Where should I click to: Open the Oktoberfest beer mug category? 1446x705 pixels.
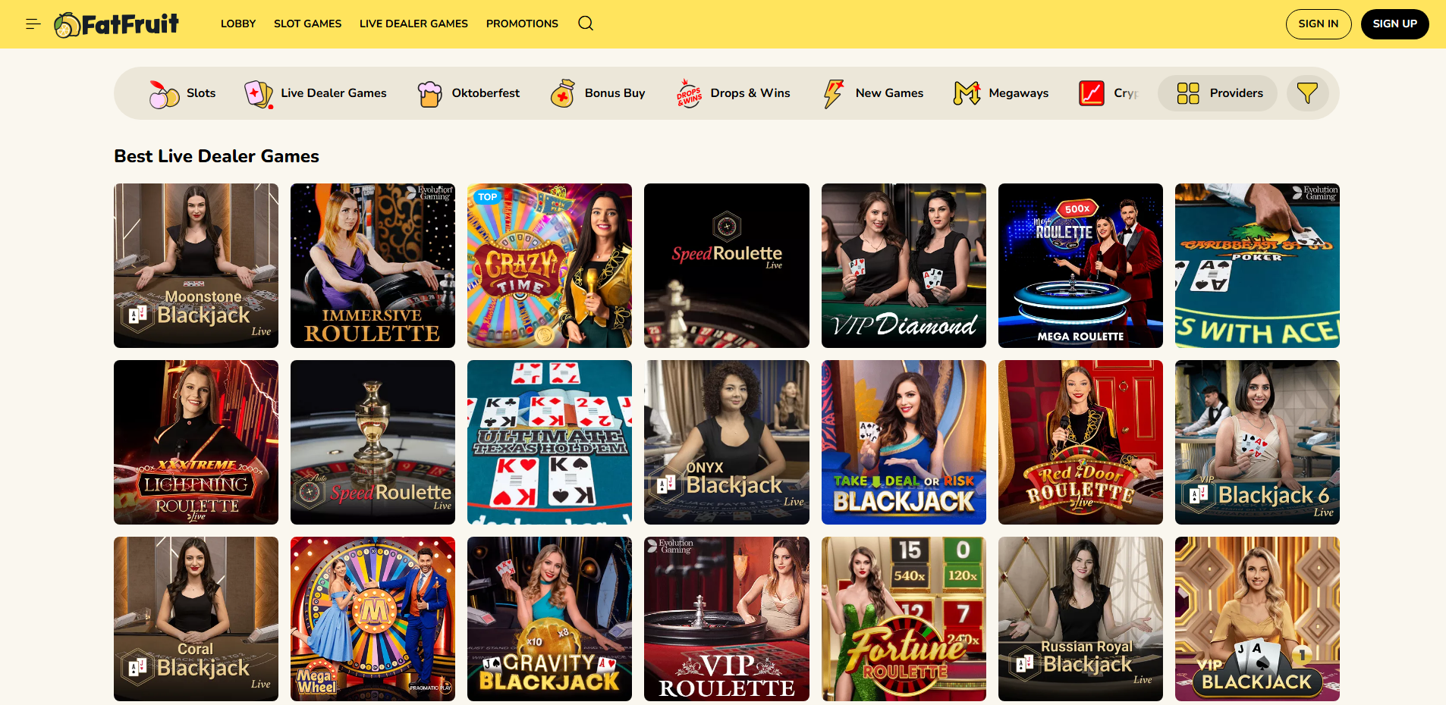430,93
